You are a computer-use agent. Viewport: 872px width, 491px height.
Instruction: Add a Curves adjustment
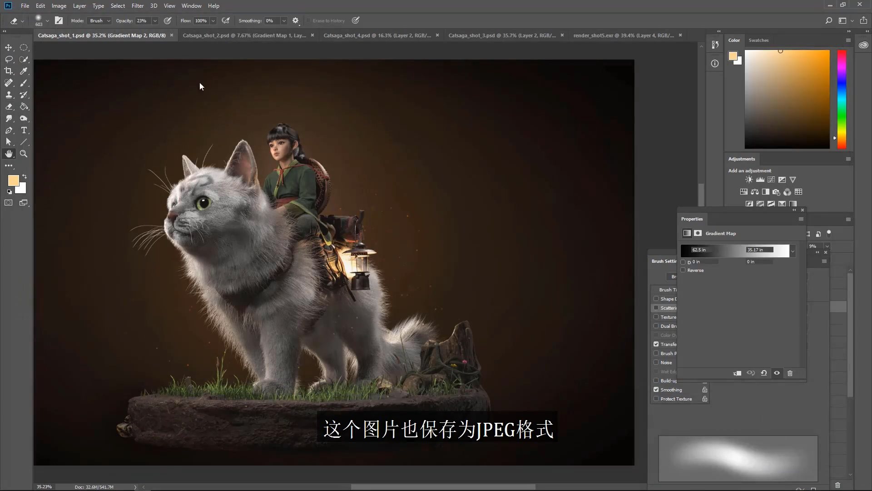(x=771, y=180)
